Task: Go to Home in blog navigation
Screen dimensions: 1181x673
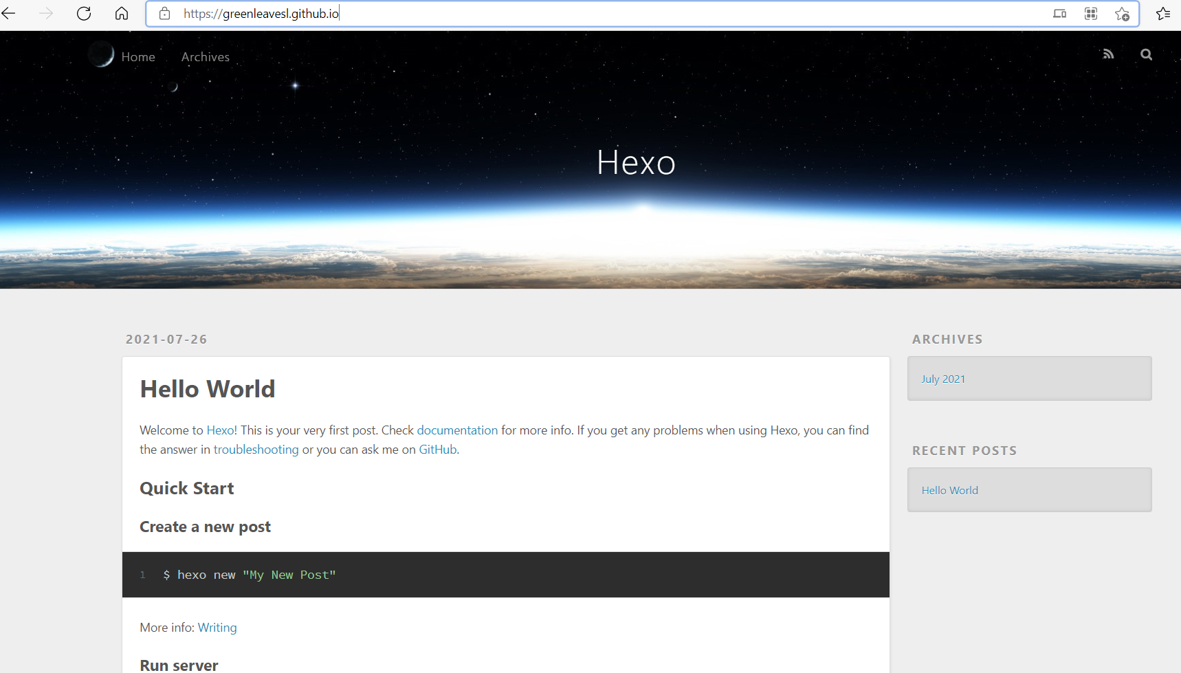Action: [138, 57]
